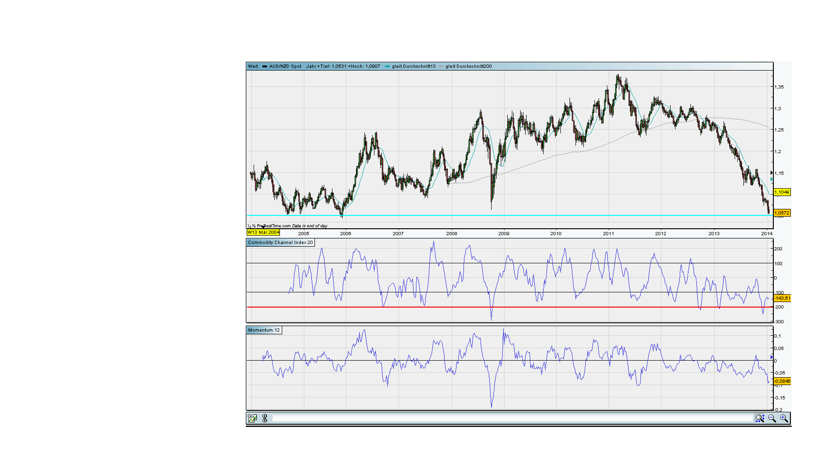The height and width of the screenshot is (463, 819).
Task: Click the '+Hoch: 1,0907' text
Action: click(x=364, y=66)
